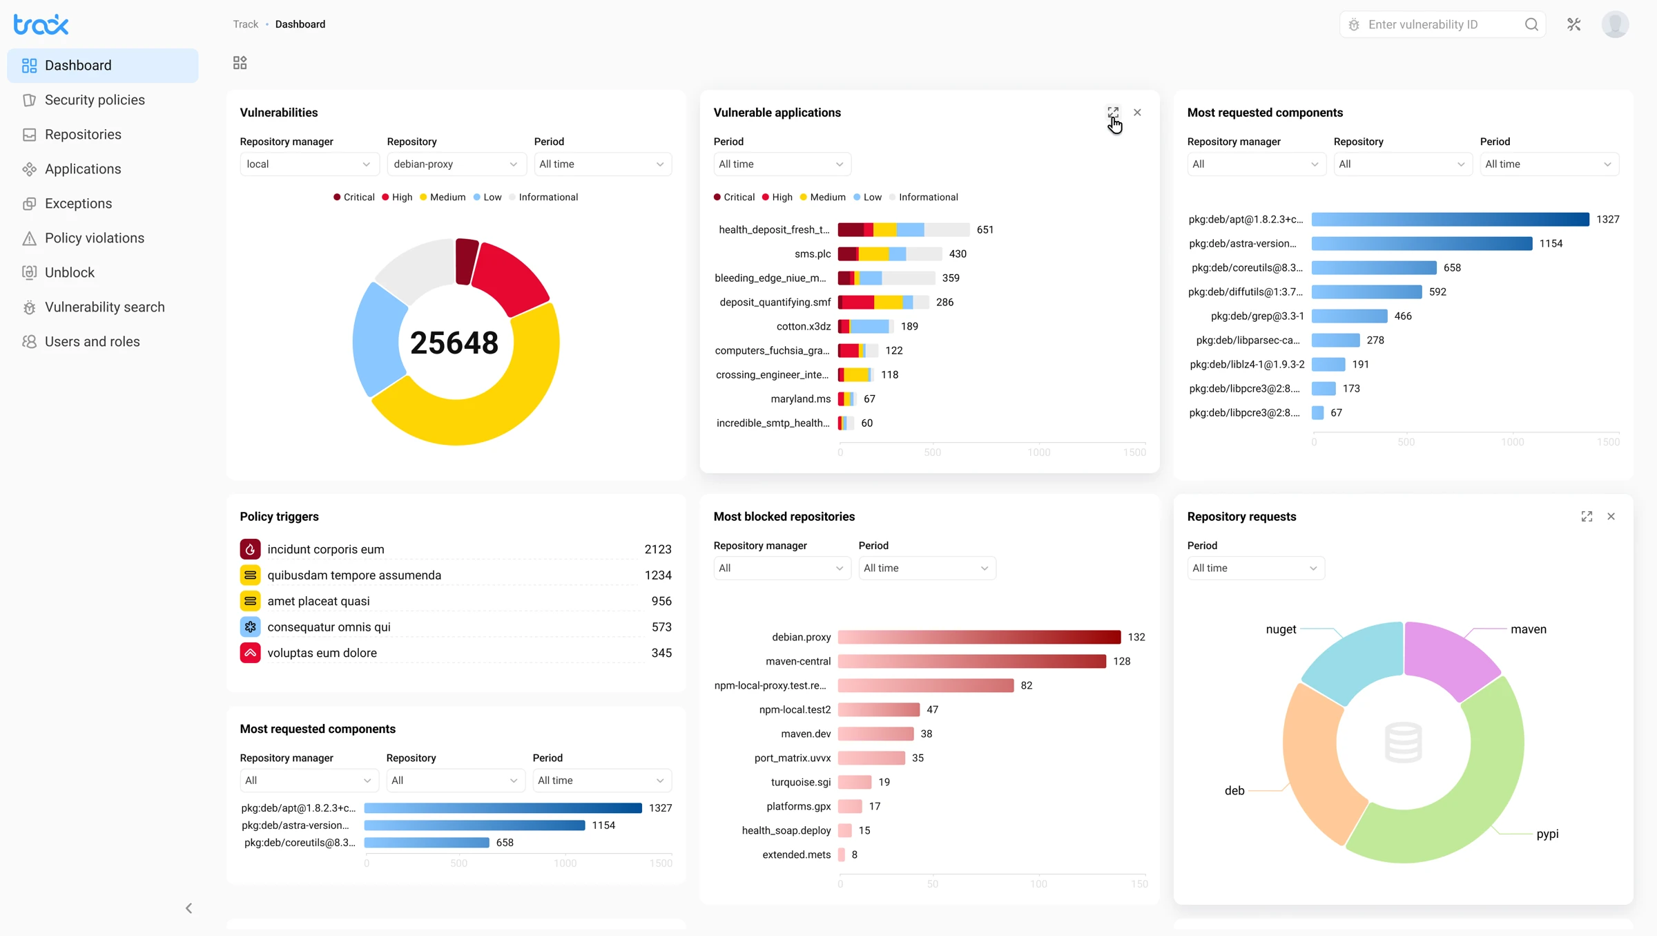This screenshot has width=1657, height=936.
Task: Open Vulnerabilities Repository manager dropdown showing local
Action: pyautogui.click(x=309, y=164)
